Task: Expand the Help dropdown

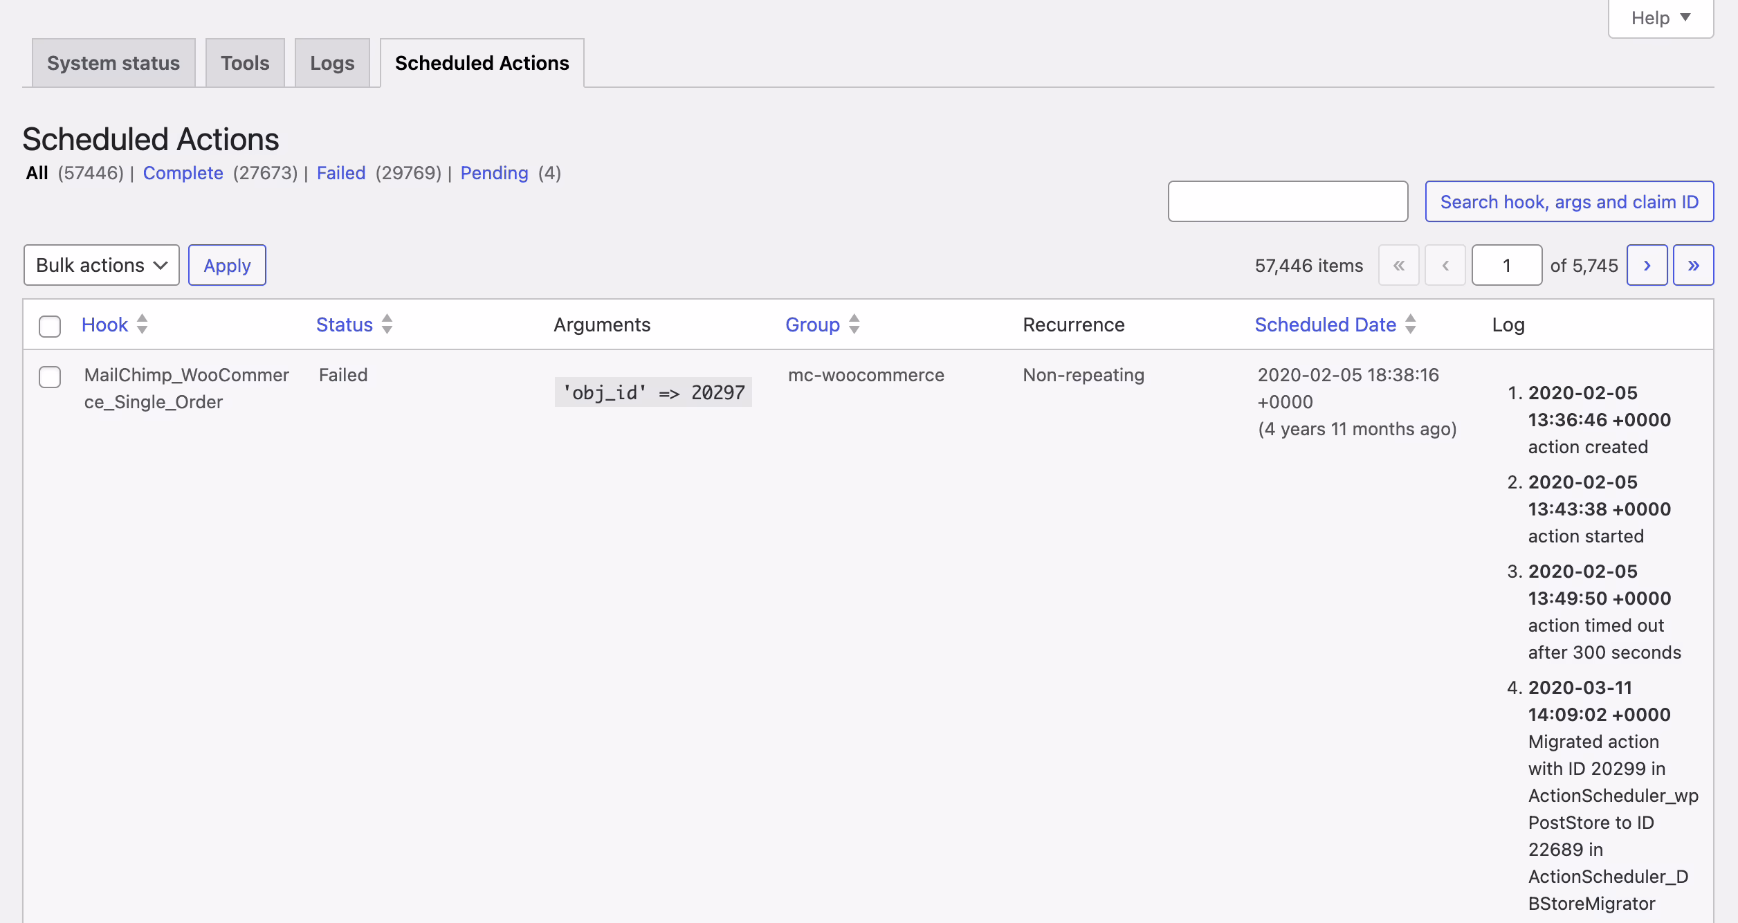Action: tap(1661, 18)
